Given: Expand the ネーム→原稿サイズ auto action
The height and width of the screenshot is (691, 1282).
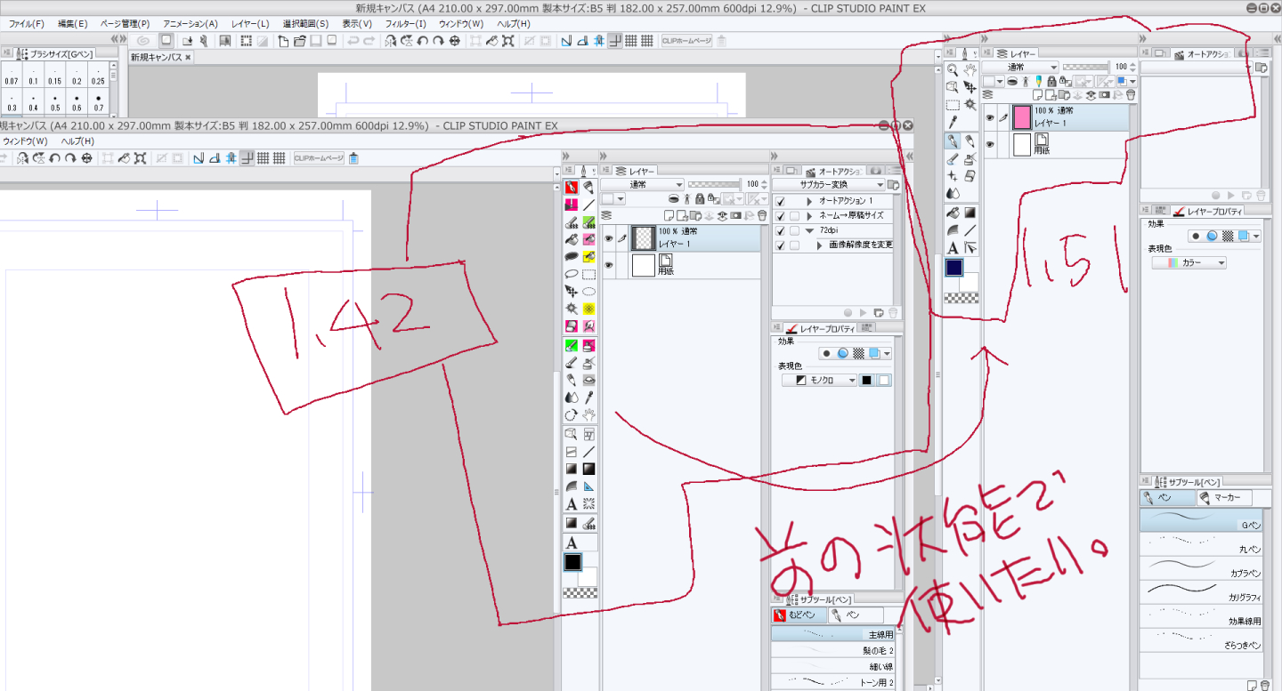Looking at the screenshot, I should 809,216.
